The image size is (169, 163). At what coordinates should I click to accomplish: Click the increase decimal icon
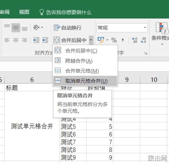click(135, 40)
